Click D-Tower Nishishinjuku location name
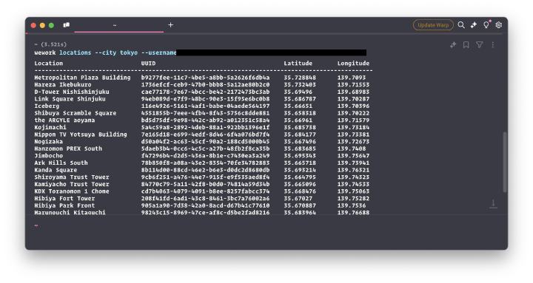Image resolution: width=533 pixels, height=283 pixels. (x=72, y=92)
